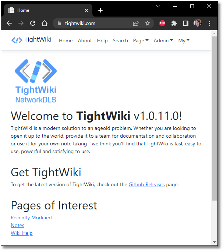Open the Github Releases link

[x=146, y=184]
